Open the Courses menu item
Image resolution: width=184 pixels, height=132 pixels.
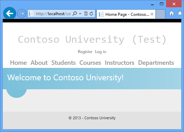pyautogui.click(x=90, y=62)
